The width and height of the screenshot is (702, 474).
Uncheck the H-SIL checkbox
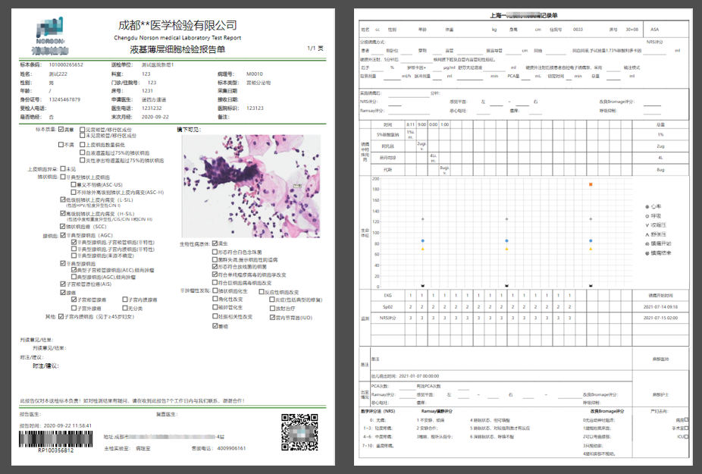point(63,214)
